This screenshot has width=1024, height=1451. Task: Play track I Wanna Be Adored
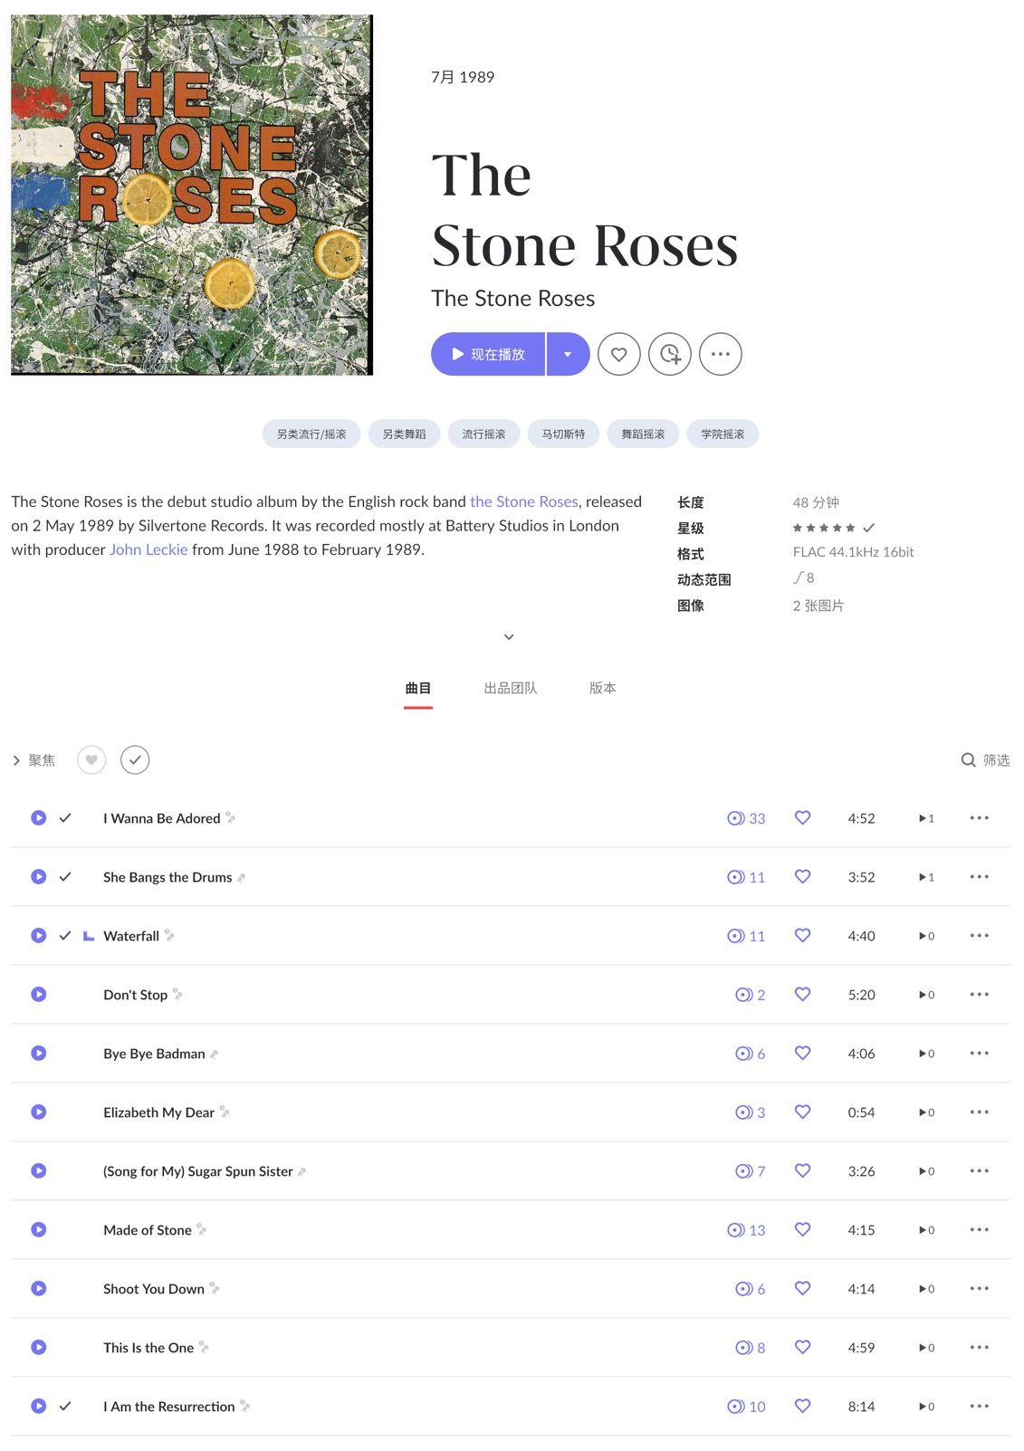[38, 817]
